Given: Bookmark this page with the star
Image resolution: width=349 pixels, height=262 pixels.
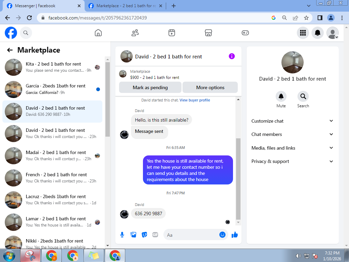Looking at the screenshot, I should point(306,18).
